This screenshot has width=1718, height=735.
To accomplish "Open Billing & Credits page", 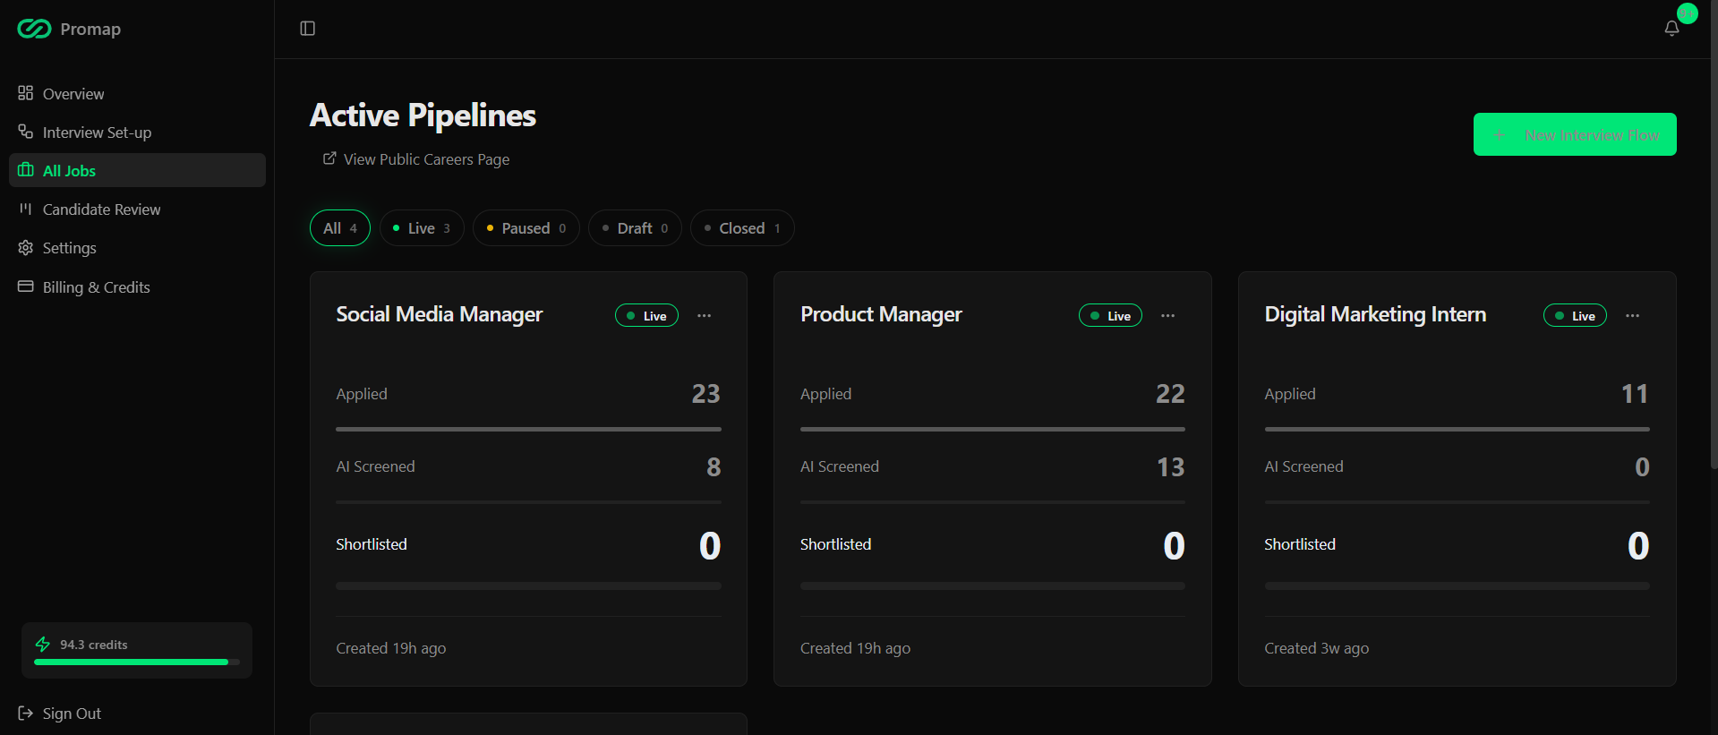I will coord(137,286).
